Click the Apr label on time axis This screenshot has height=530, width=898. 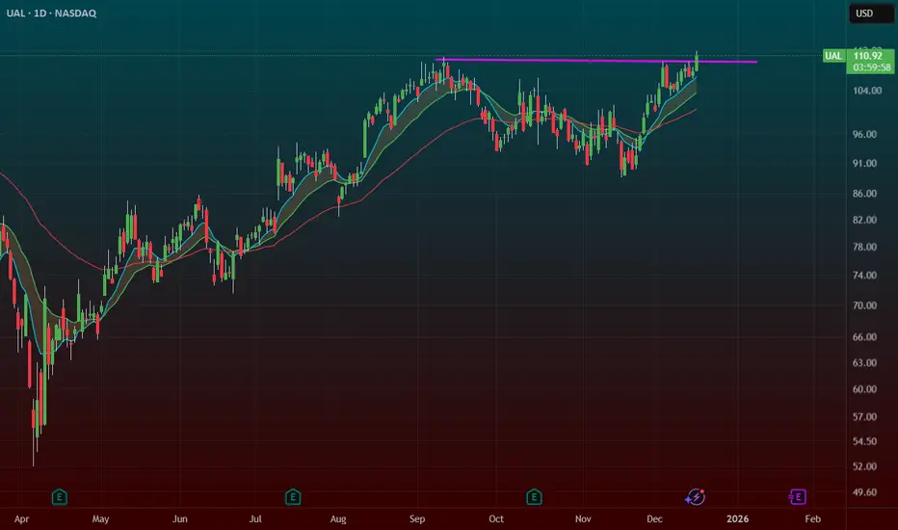click(x=21, y=519)
